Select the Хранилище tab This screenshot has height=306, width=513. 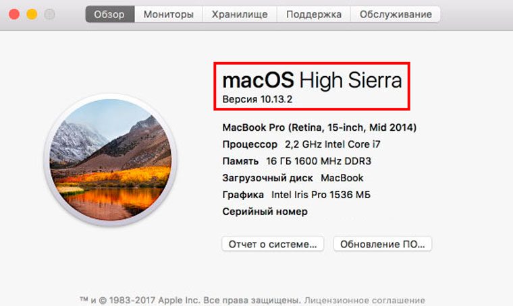pyautogui.click(x=240, y=14)
